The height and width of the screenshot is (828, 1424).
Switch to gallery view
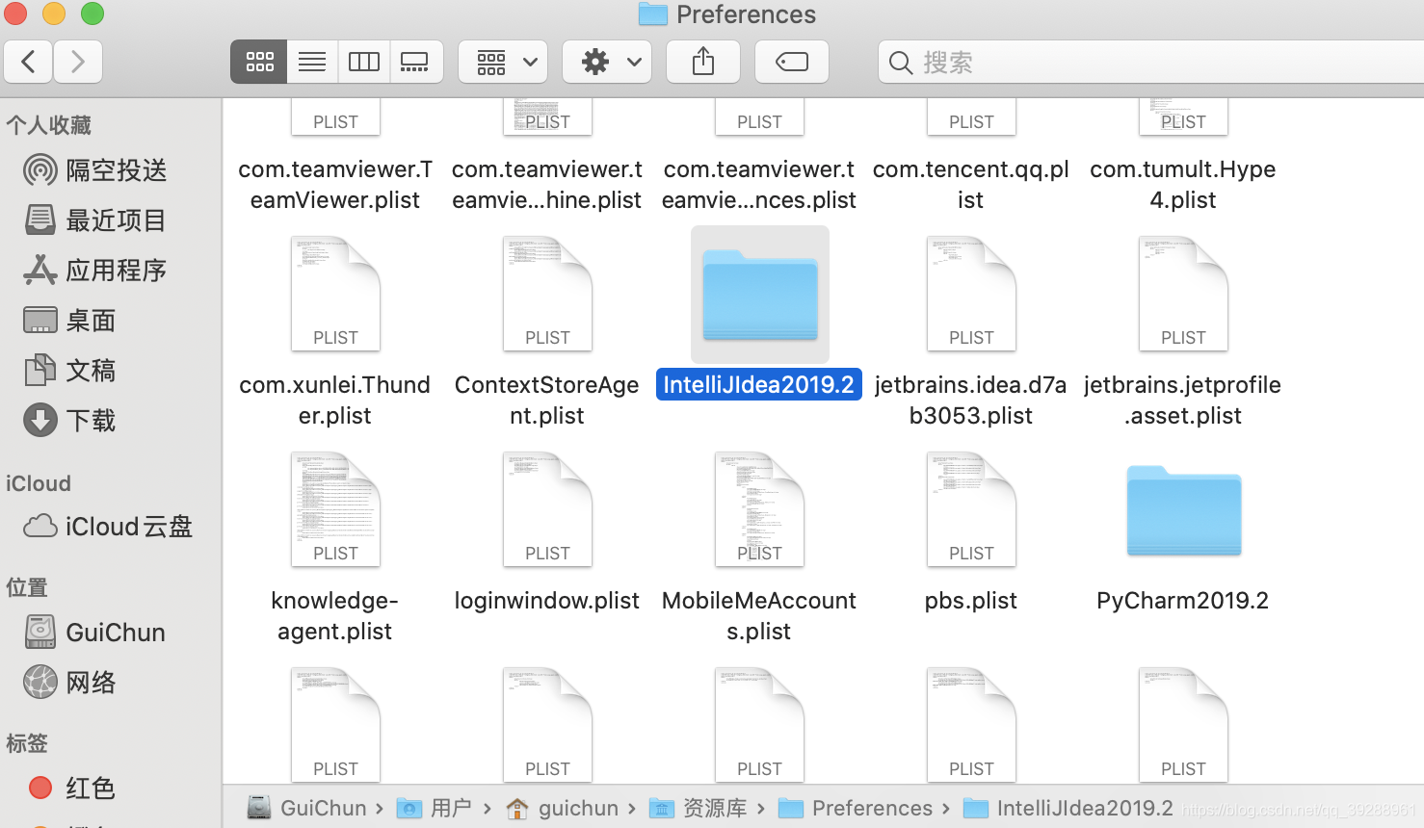[415, 63]
